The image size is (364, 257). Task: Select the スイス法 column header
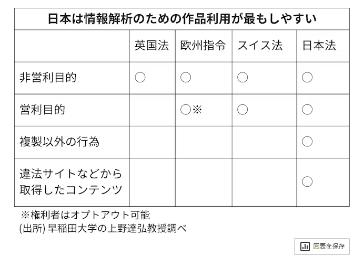(260, 46)
